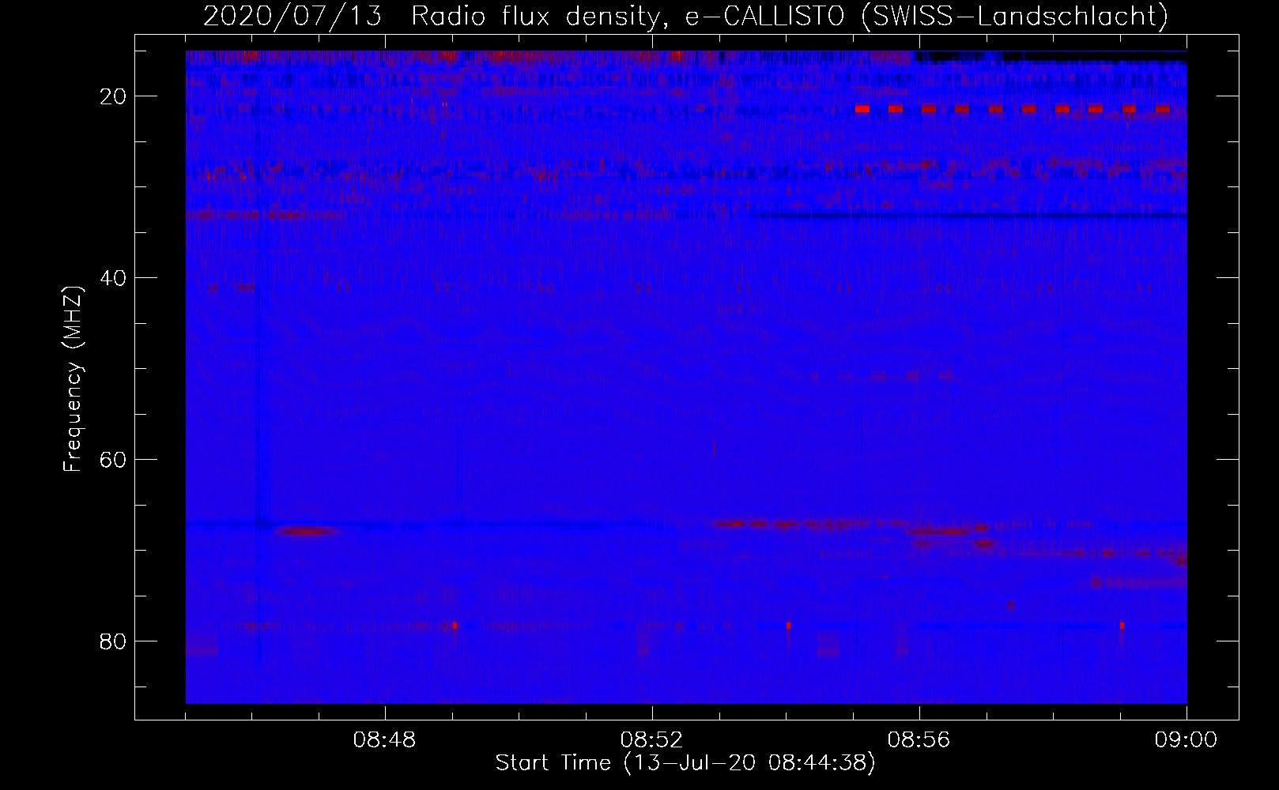Viewport: 1279px width, 790px height.
Task: Click the 08:48 time tick label
Action: (385, 740)
